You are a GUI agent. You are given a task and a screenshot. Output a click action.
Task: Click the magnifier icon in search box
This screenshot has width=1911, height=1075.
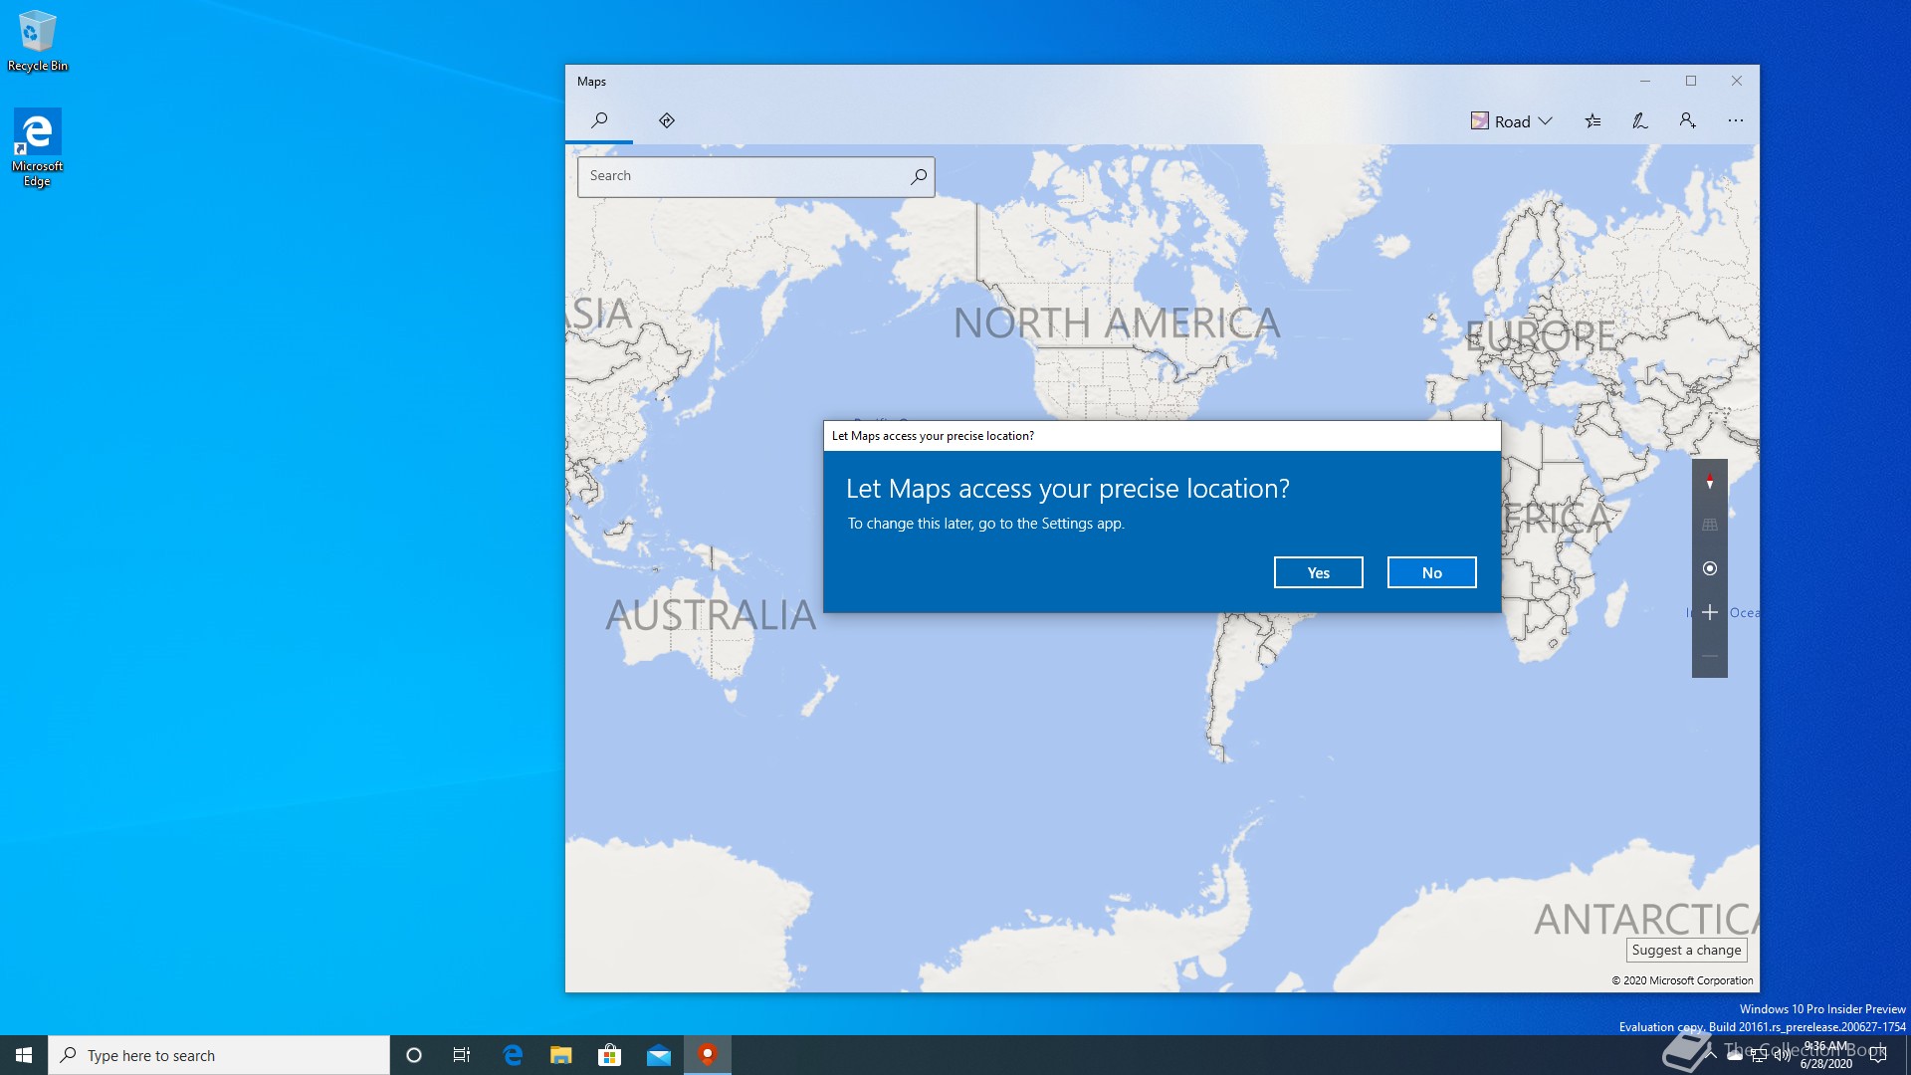[x=919, y=176]
